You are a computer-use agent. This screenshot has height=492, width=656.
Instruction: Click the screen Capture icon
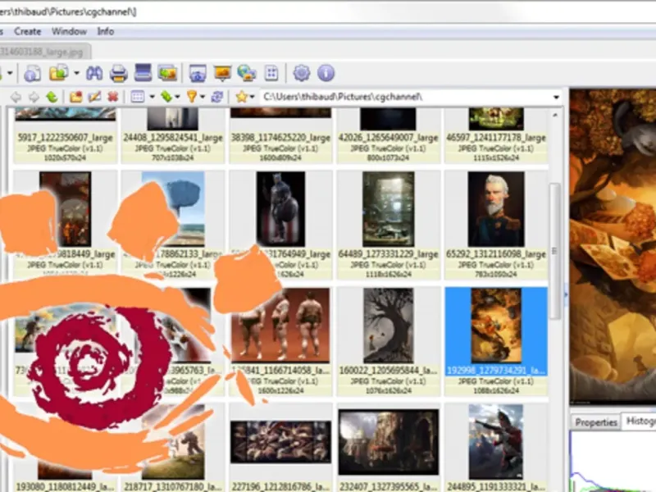[198, 73]
